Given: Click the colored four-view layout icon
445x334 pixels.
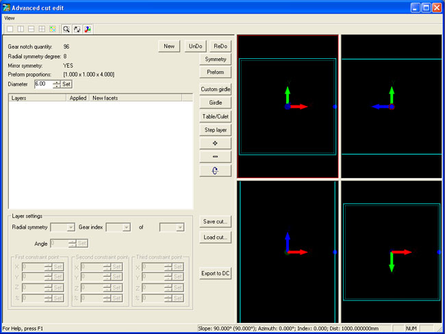Looking at the screenshot, I should click(53, 29).
